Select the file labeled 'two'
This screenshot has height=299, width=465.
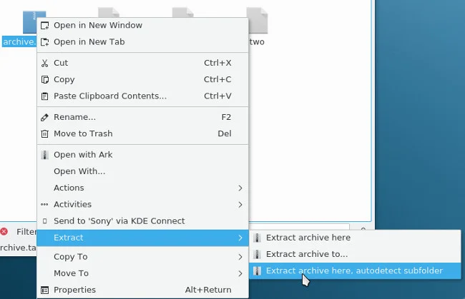(257, 25)
